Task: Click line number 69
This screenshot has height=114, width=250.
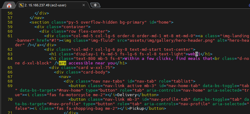Action: pyautogui.click(x=10, y=86)
